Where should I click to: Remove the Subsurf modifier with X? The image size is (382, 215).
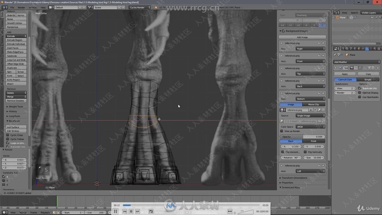[x=378, y=68]
